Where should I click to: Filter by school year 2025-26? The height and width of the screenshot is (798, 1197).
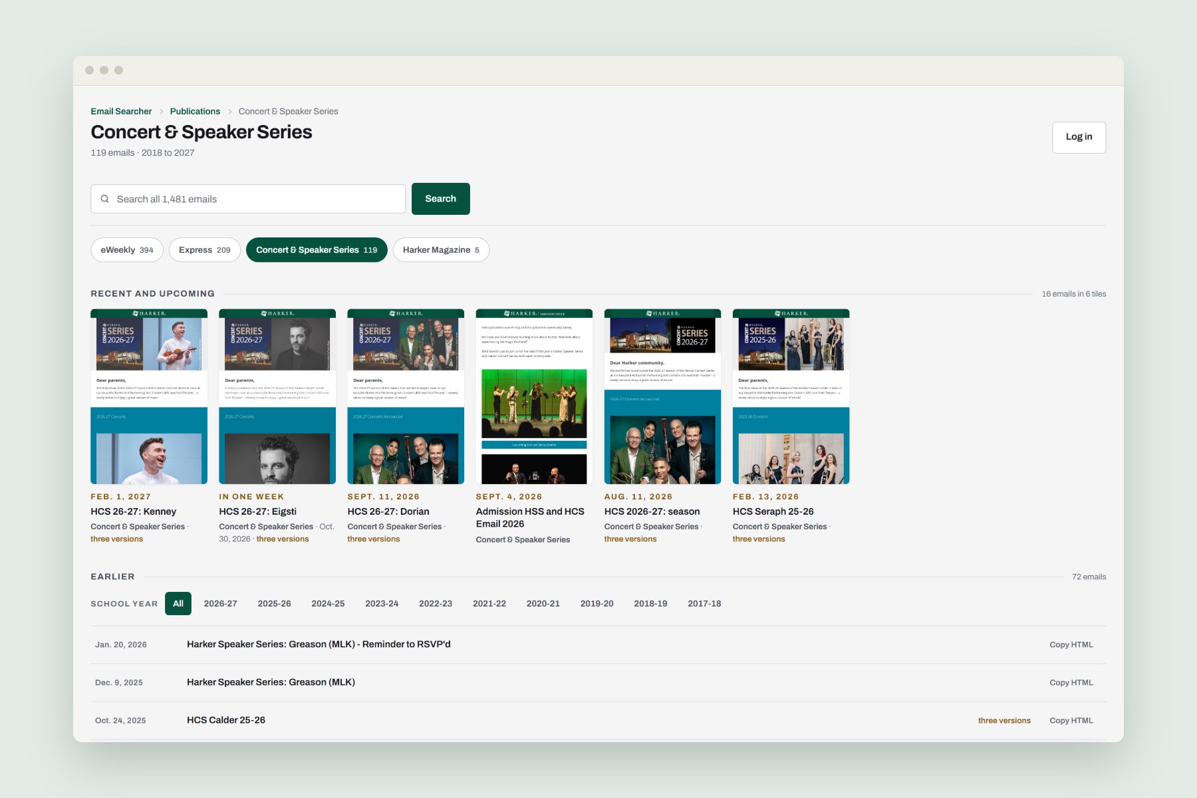(274, 604)
